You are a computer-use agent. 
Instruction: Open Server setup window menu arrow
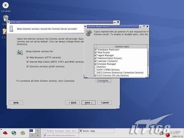pyautogui.click(x=8, y=22)
